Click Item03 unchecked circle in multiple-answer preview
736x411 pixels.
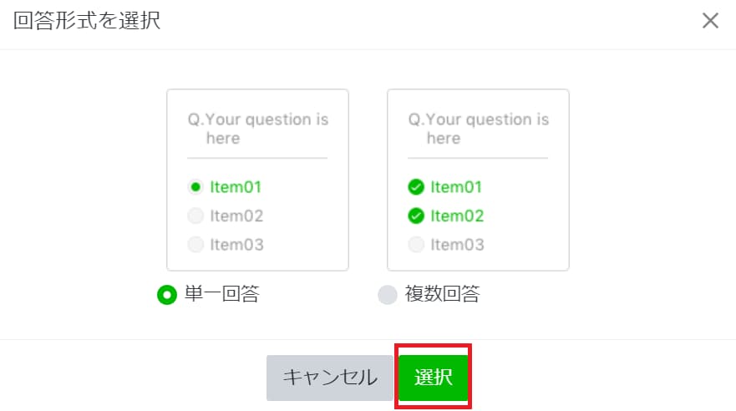[x=416, y=245]
